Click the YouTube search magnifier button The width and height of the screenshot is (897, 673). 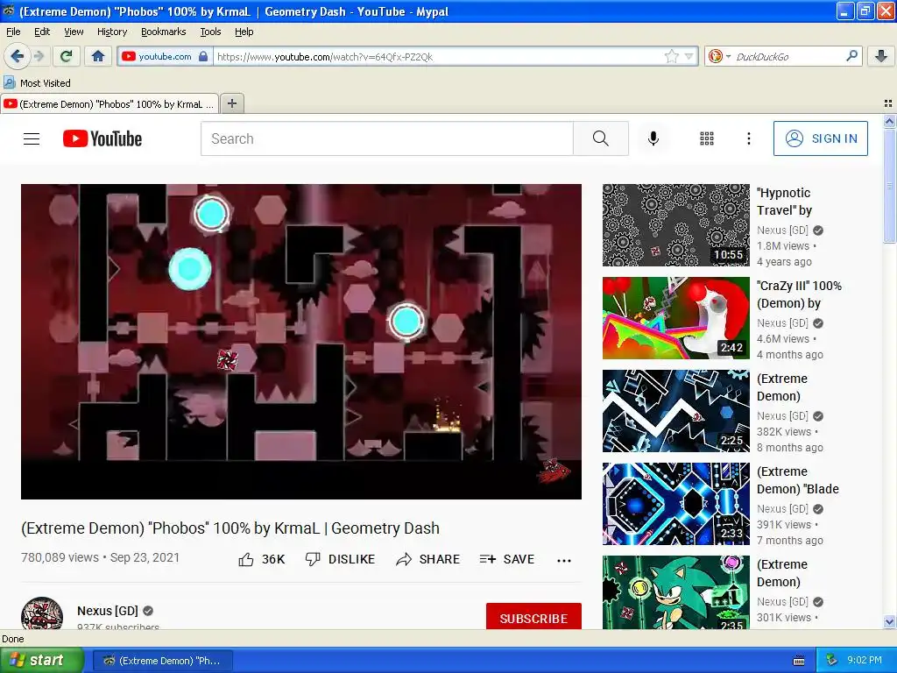click(601, 138)
